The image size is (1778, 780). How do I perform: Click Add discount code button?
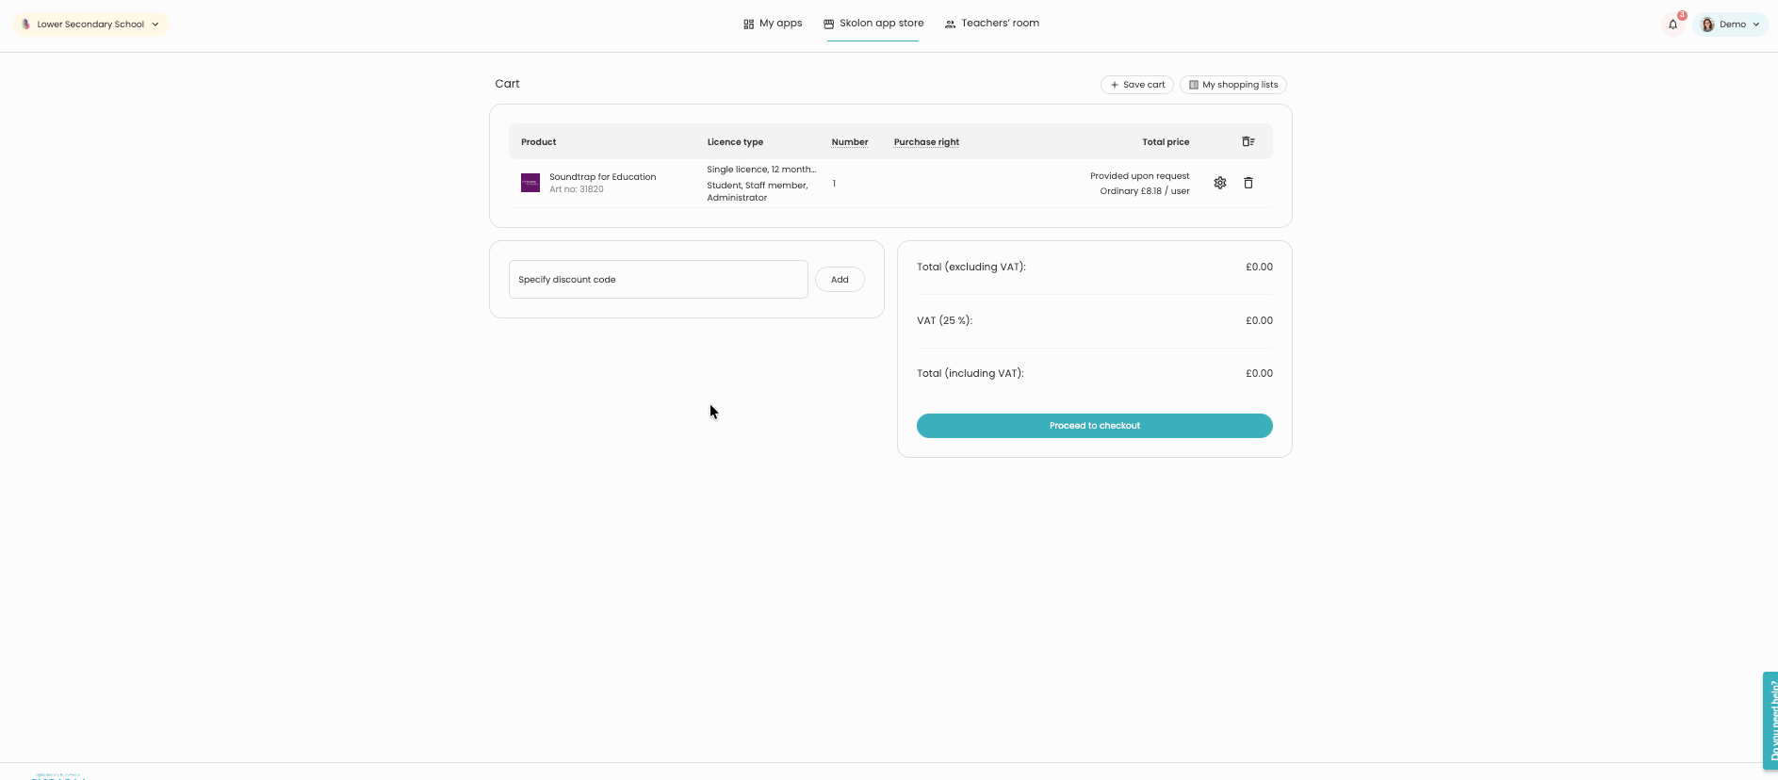(x=840, y=280)
